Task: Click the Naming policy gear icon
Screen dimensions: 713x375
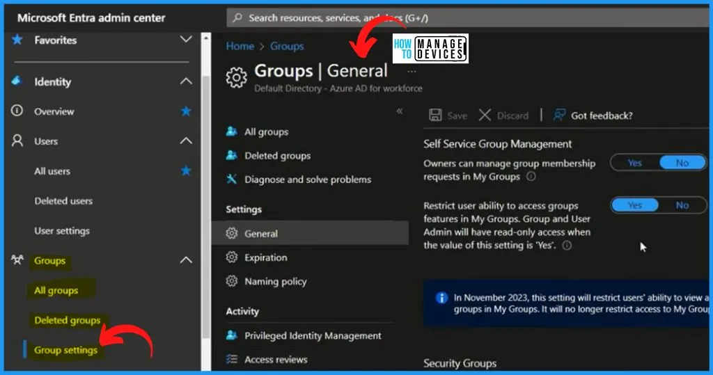Action: tap(232, 281)
